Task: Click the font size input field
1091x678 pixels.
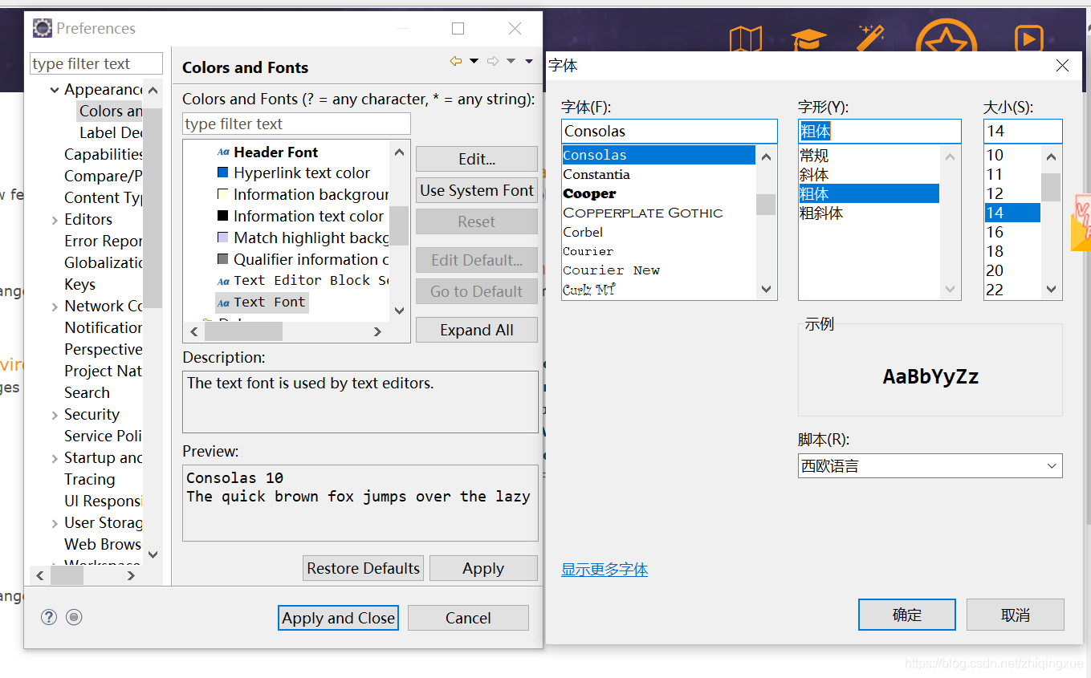Action: (x=1023, y=131)
